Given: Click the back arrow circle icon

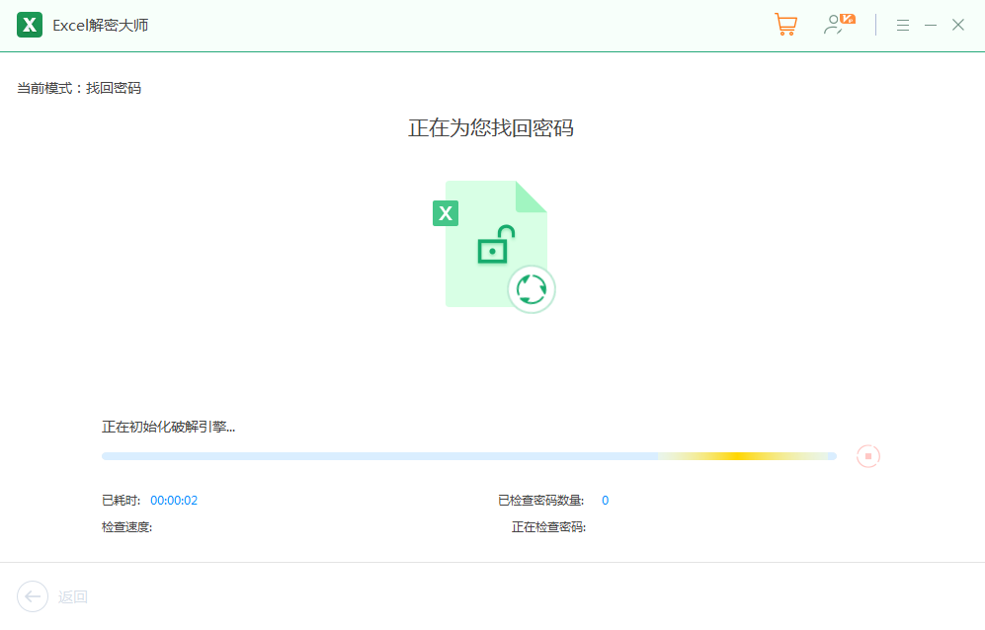Looking at the screenshot, I should coord(33,596).
